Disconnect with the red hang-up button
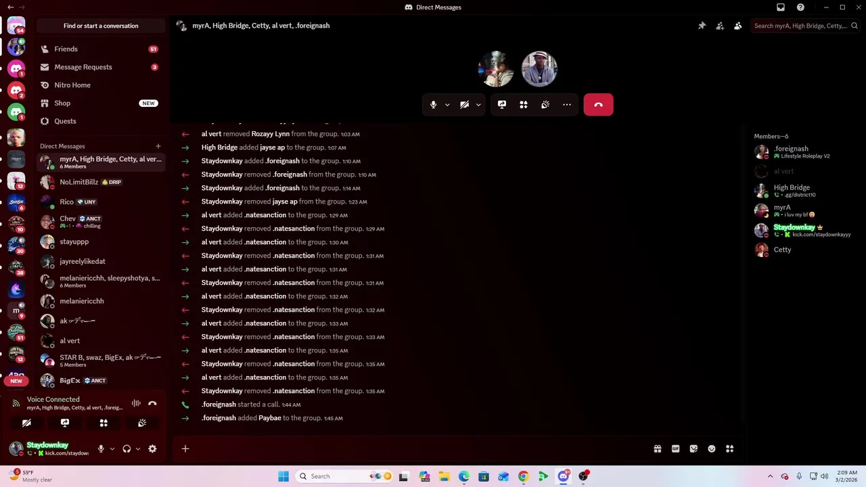Screen dimensions: 866x487 click(598, 105)
